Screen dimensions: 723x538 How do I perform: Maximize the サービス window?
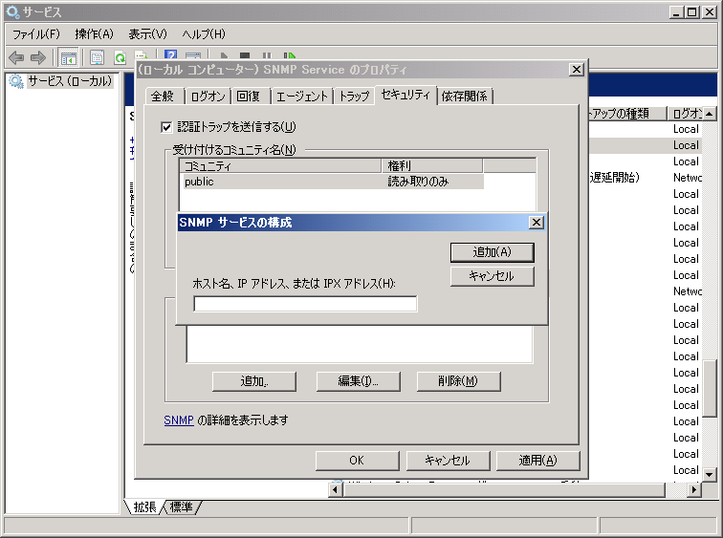click(x=692, y=12)
